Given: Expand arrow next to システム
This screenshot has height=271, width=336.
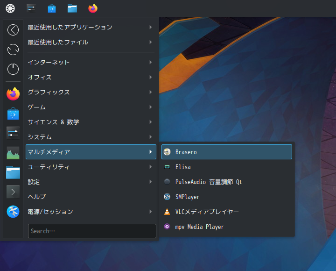Looking at the screenshot, I should 151,137.
